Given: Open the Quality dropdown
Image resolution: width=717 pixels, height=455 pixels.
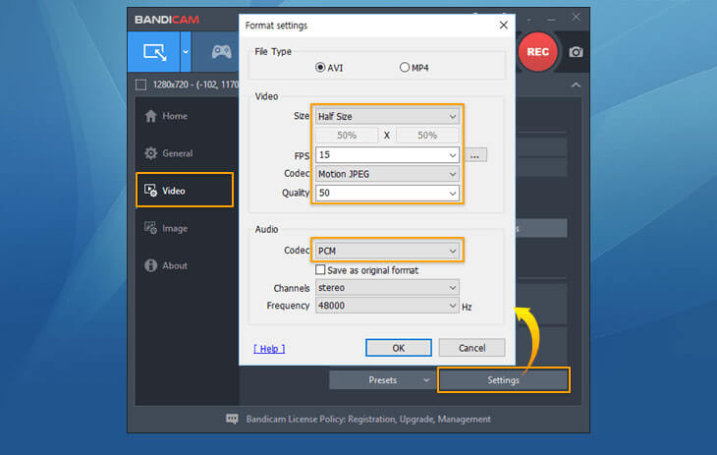Looking at the screenshot, I should [x=387, y=193].
